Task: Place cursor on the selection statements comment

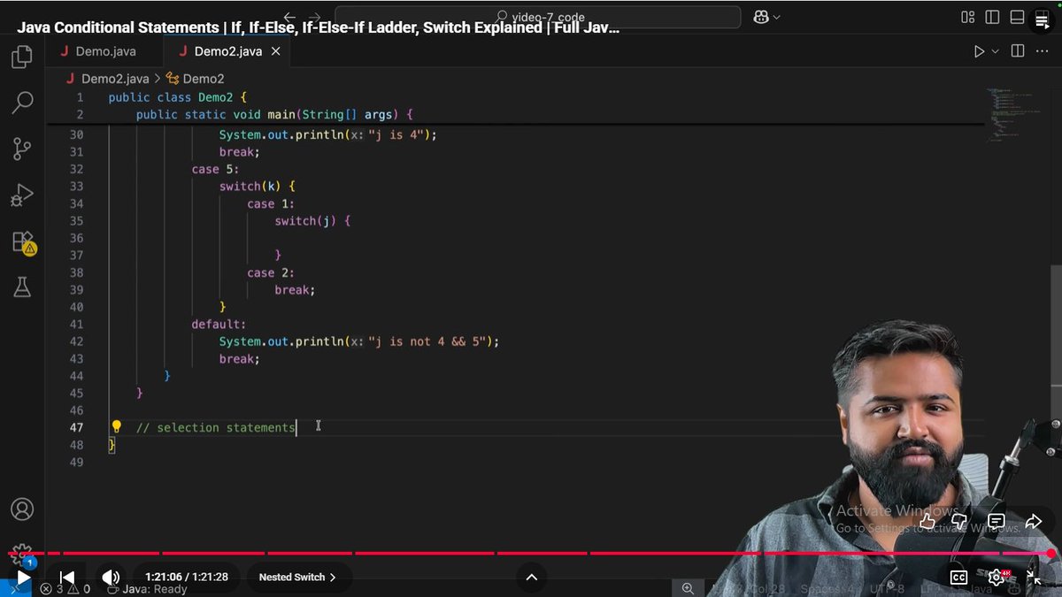Action: [216, 428]
